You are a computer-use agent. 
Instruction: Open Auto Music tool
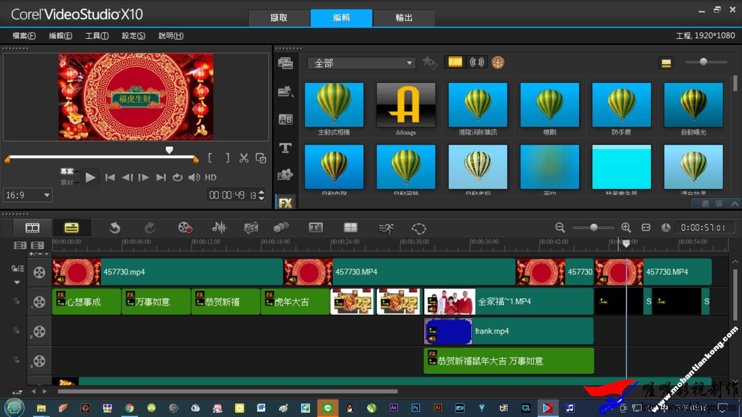251,228
